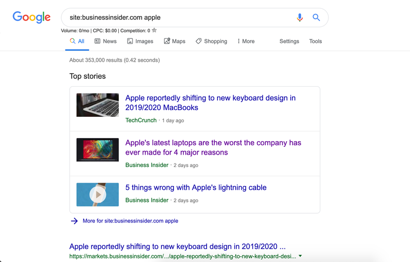Viewport: 410px width, 262px height.
Task: Open the worst Apple laptops article
Action: (x=213, y=147)
